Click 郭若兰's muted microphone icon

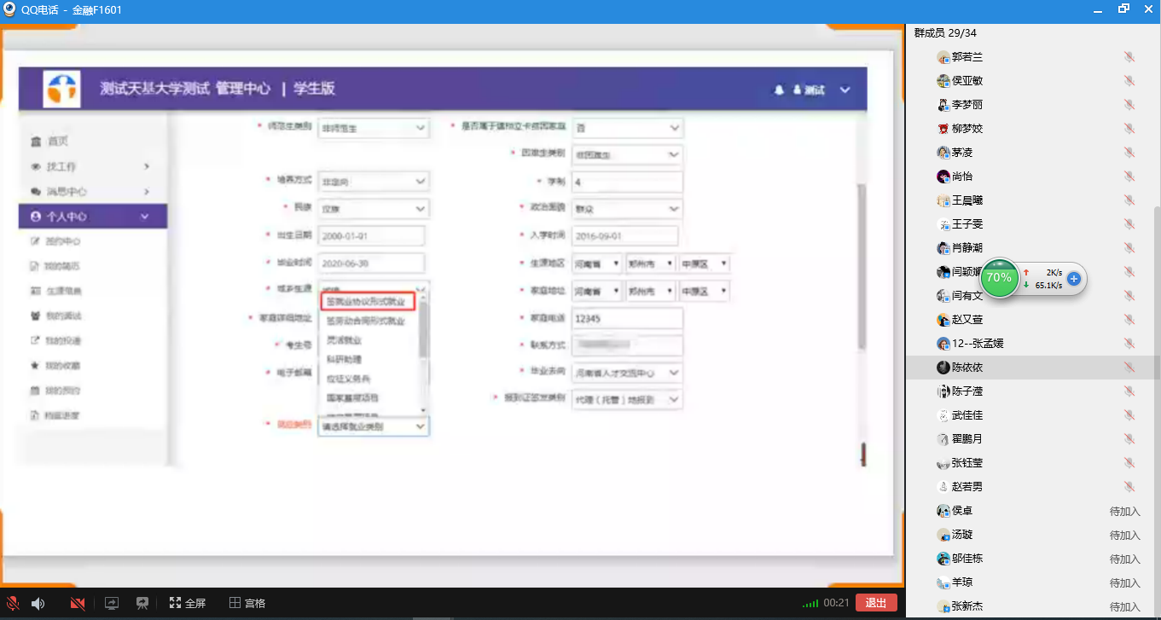(1129, 57)
